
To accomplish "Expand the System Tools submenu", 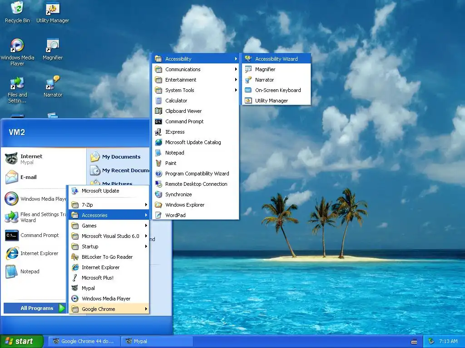I will point(195,90).
